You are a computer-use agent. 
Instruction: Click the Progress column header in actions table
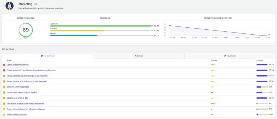pos(259,60)
